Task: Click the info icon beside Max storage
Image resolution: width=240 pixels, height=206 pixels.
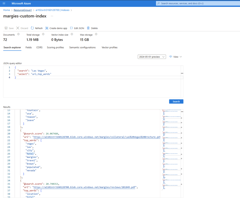Action: [96, 34]
